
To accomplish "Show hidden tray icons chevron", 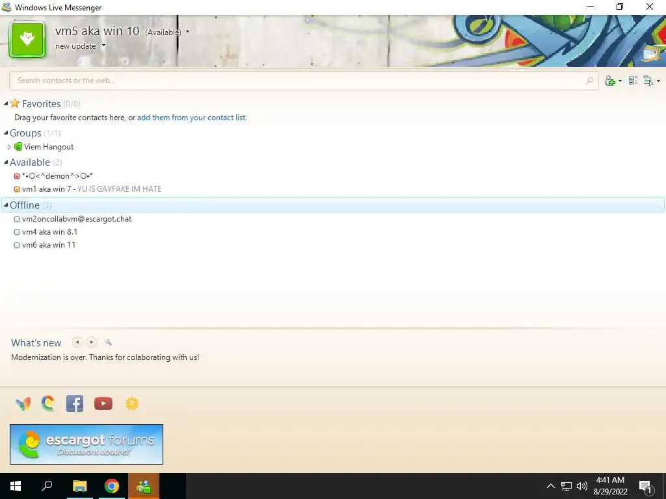I will pyautogui.click(x=550, y=486).
